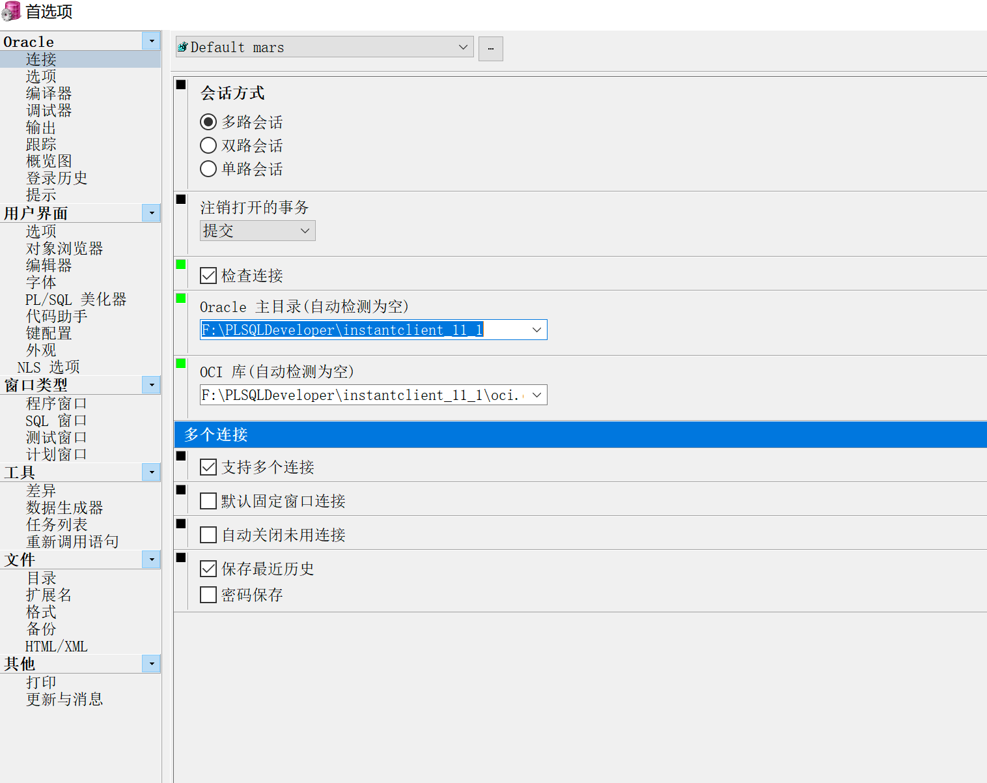Collapse the 工具 section arrow
Screen dimensions: 987x783
[x=151, y=472]
